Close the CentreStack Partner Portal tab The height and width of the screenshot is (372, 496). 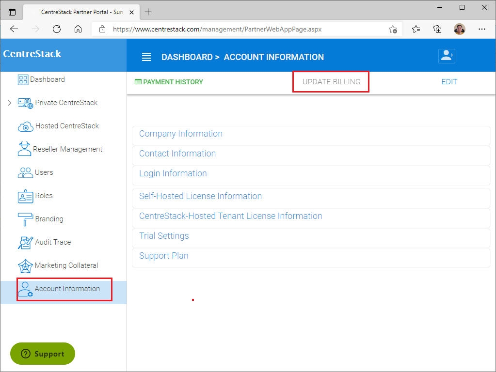[x=131, y=12]
